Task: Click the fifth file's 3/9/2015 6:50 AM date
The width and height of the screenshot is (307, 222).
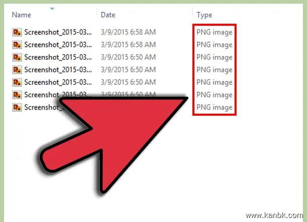Action: [x=128, y=82]
